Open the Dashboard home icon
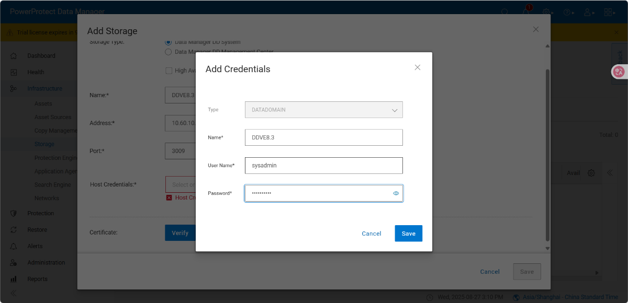628x303 pixels. 14,56
